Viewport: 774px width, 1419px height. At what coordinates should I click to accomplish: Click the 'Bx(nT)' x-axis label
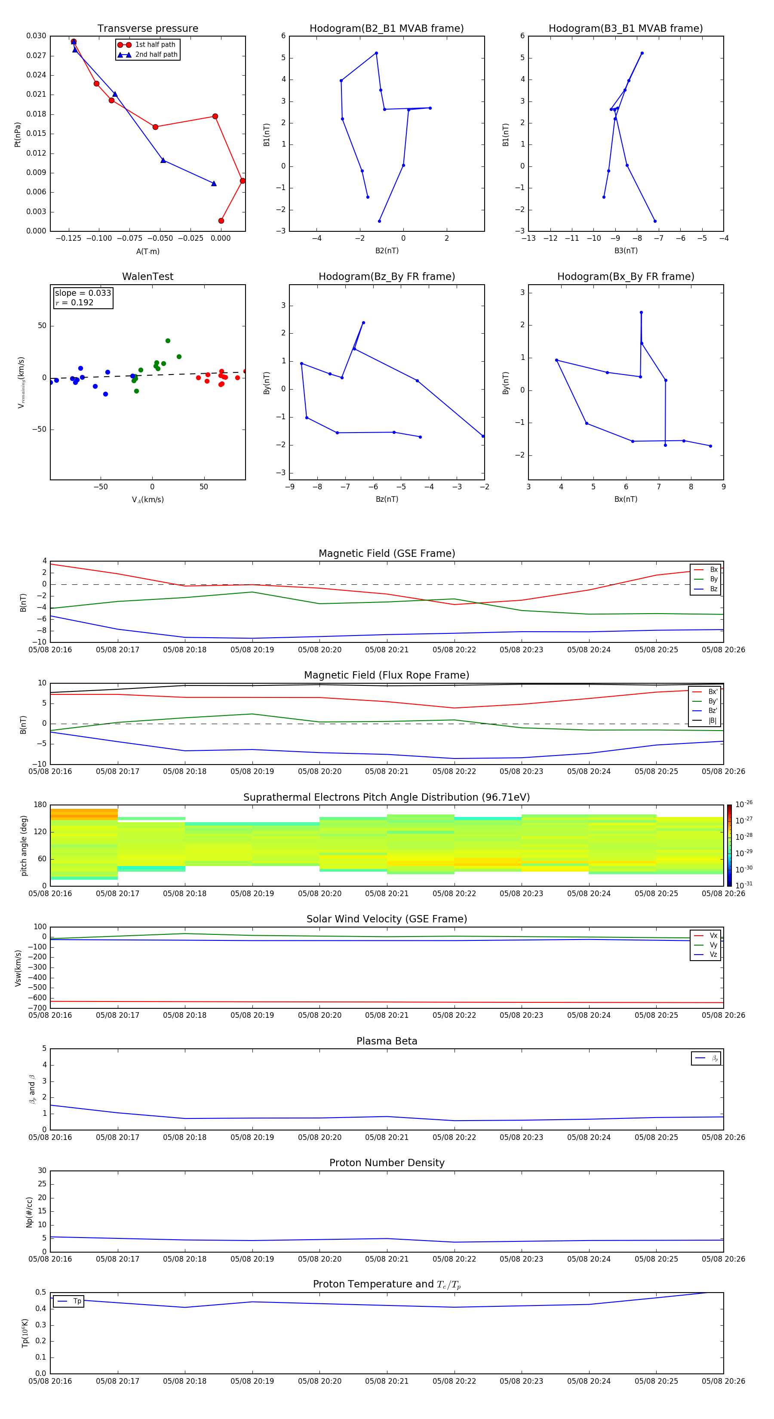(x=626, y=499)
